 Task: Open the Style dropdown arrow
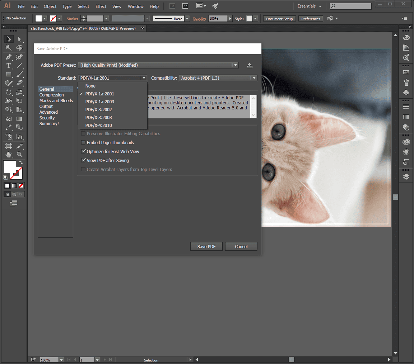pyautogui.click(x=255, y=18)
